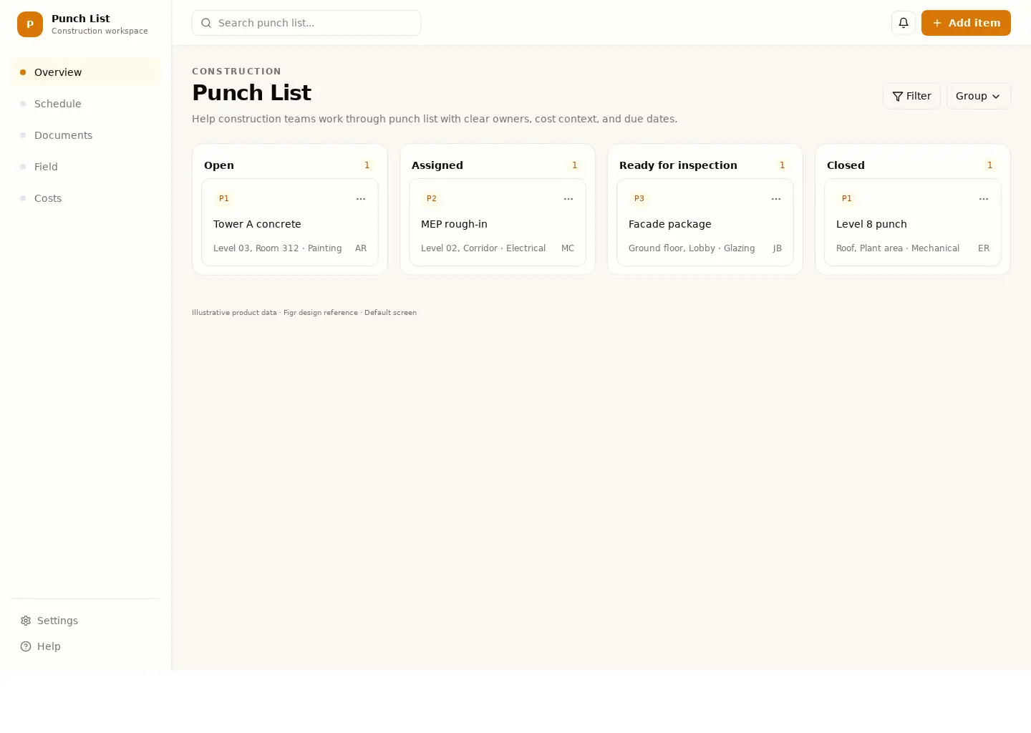Viewport: 1031px width, 733px height.
Task: Open the Tower A concrete card title
Action: (257, 224)
